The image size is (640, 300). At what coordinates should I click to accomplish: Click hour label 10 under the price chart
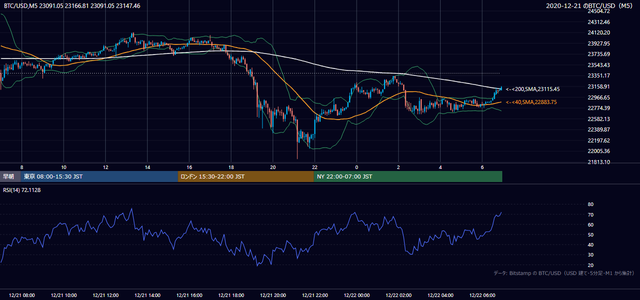point(64,167)
